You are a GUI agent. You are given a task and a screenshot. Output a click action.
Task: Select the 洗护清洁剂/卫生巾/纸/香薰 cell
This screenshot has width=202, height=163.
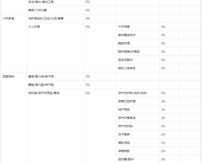46,19
